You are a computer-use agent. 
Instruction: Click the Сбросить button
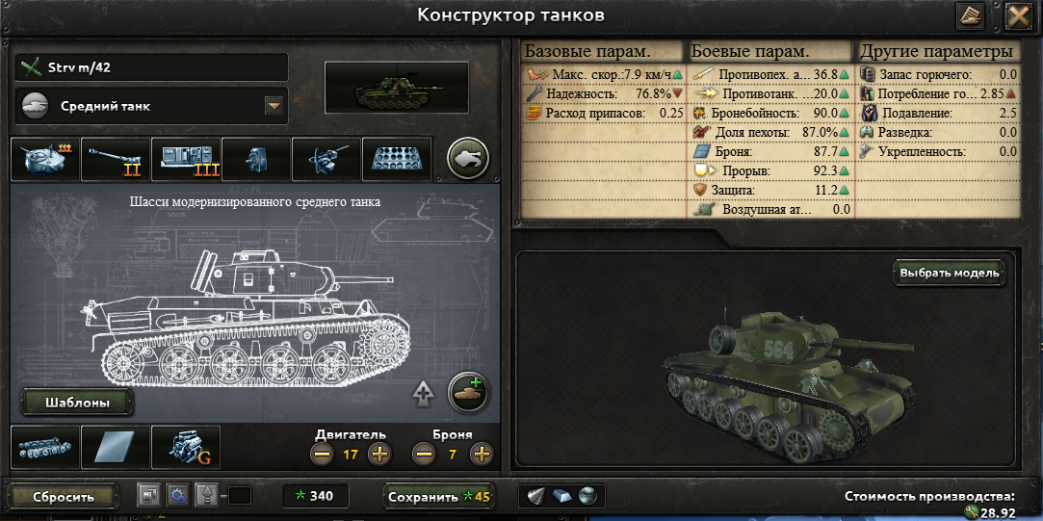tap(64, 497)
